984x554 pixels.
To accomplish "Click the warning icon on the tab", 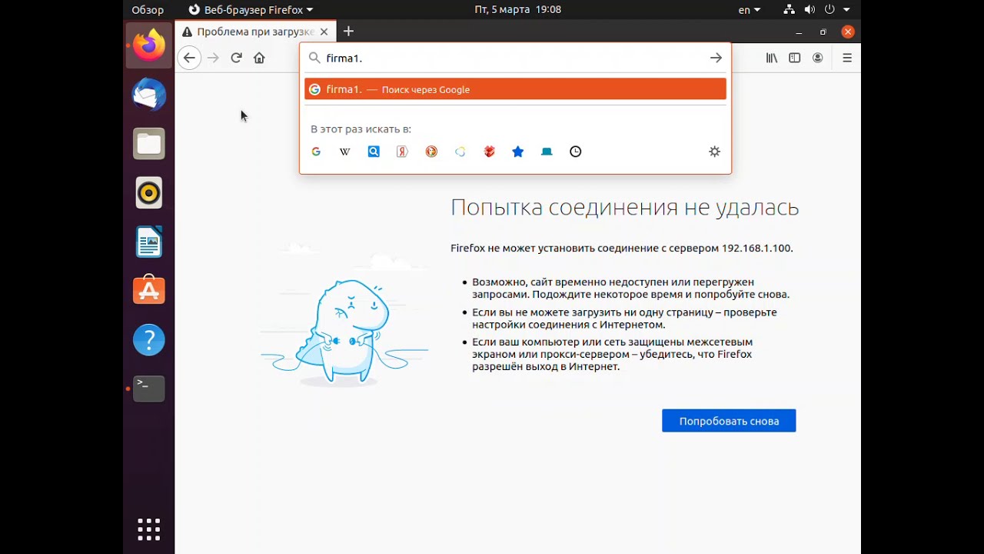I will click(x=187, y=32).
